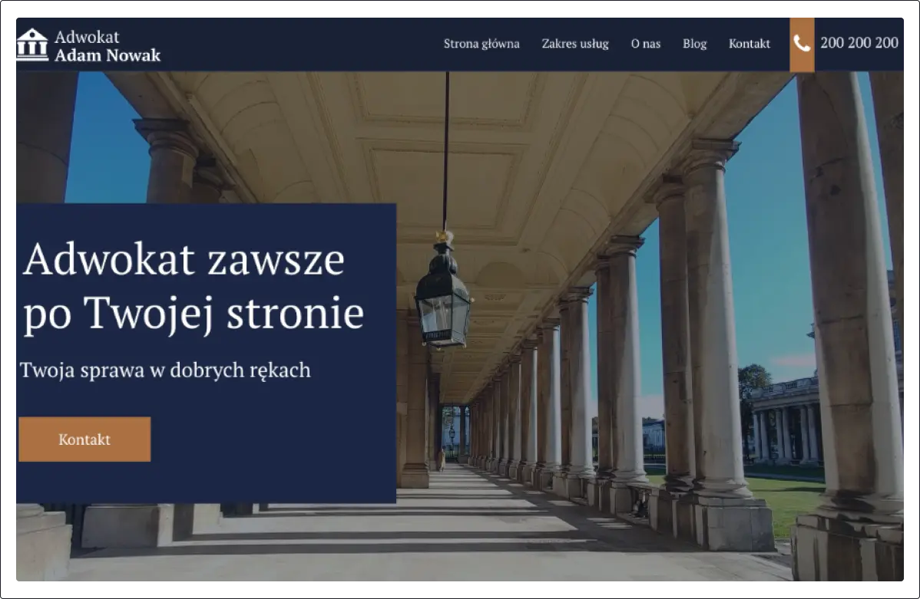
Task: Go to Zakres usług page
Action: [575, 44]
